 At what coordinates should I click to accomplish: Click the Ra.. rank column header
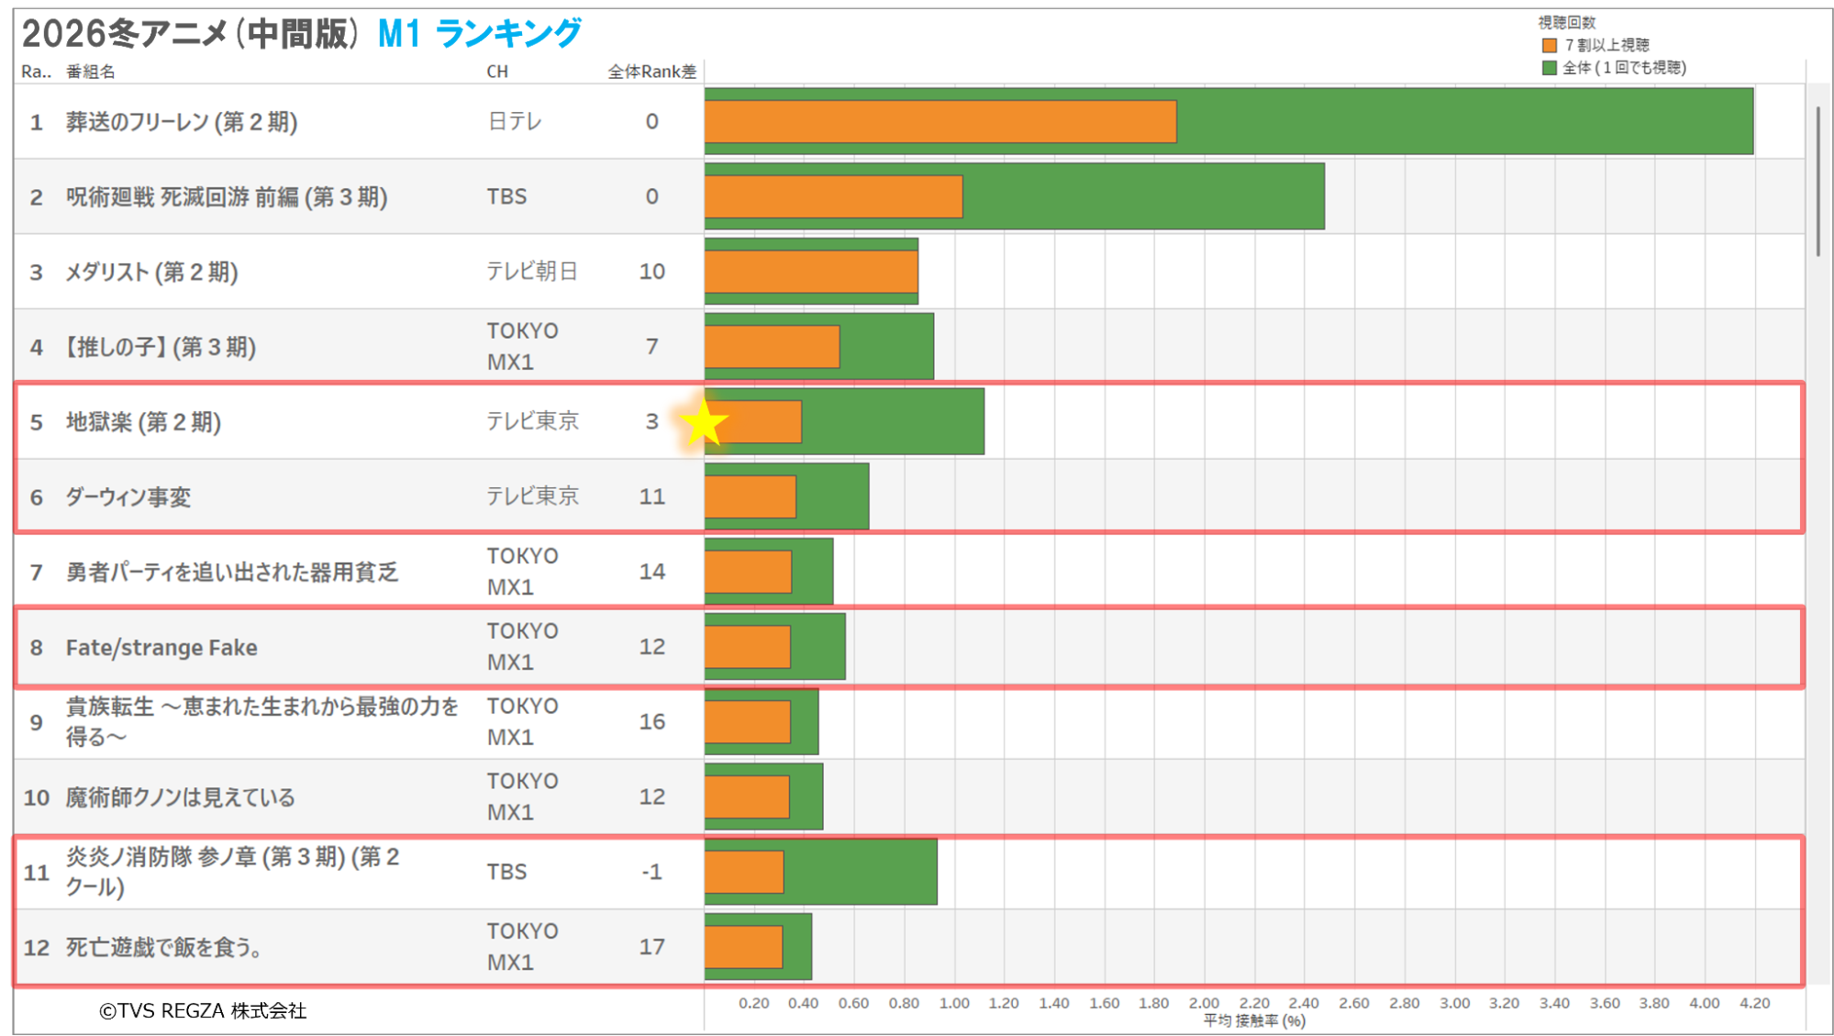[x=36, y=72]
